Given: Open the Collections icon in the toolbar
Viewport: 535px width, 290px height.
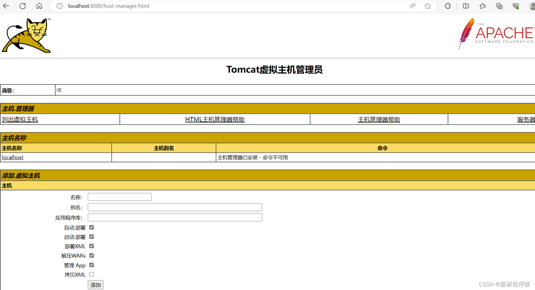Looking at the screenshot, I should coord(483,6).
